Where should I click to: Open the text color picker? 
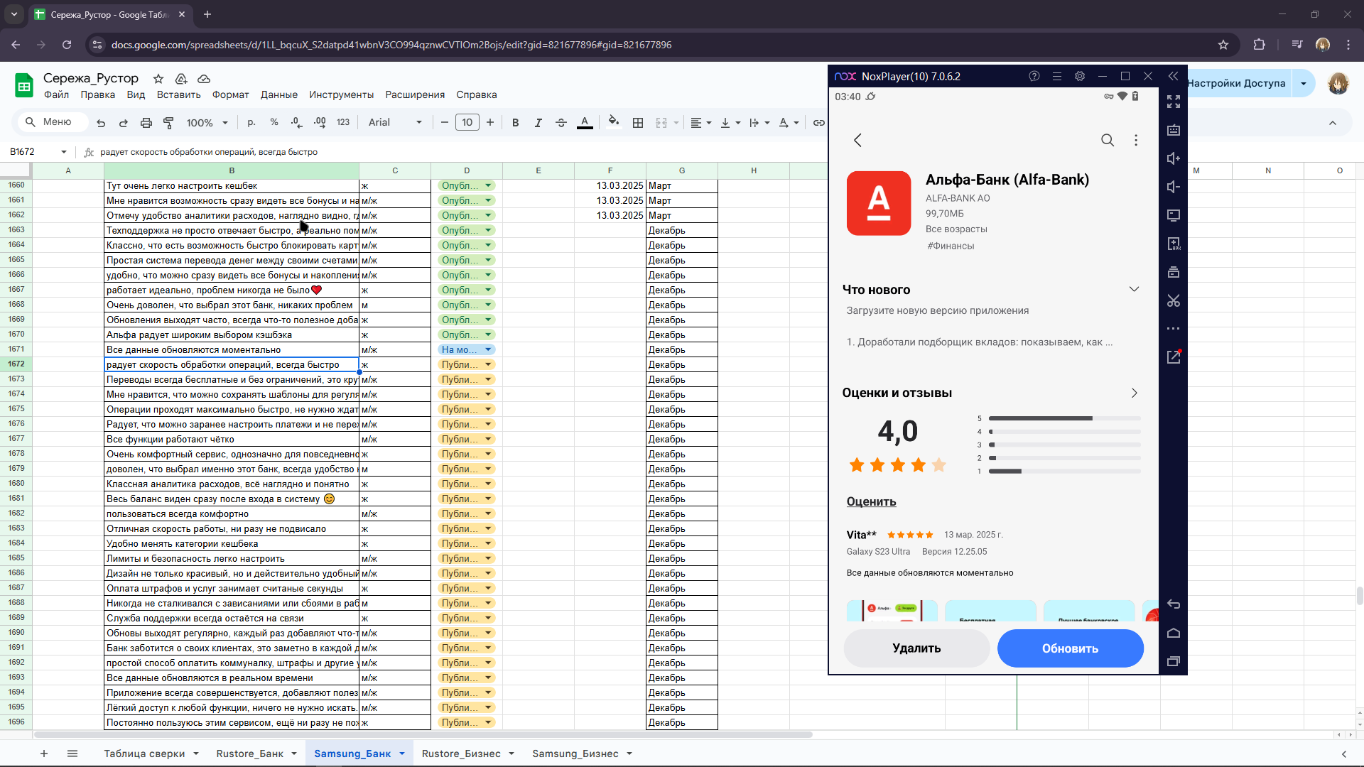click(585, 122)
